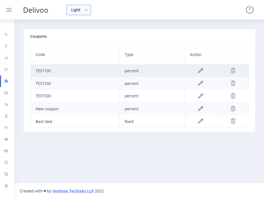
Task: Delete the New coupon entry
Action: click(233, 109)
